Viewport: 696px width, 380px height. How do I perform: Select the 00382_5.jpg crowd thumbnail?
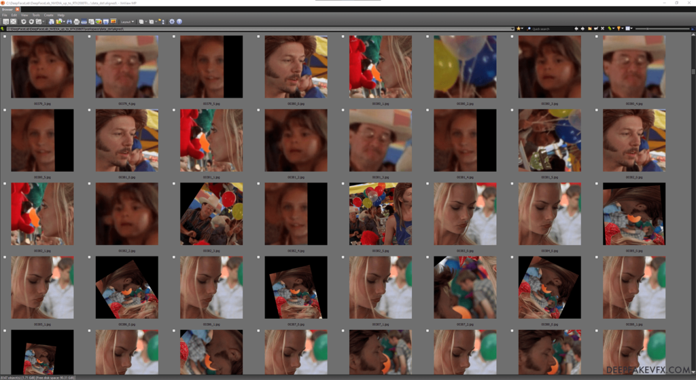pos(381,214)
